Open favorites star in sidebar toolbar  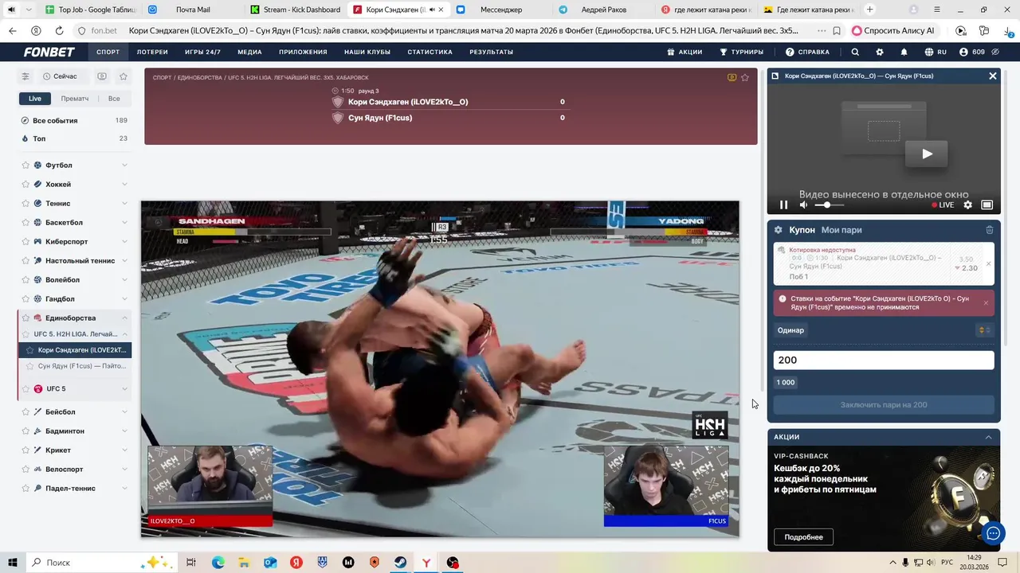click(x=124, y=76)
